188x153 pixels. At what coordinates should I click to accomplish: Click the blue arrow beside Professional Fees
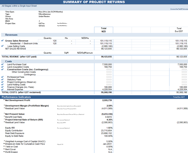[x=2, y=77]
